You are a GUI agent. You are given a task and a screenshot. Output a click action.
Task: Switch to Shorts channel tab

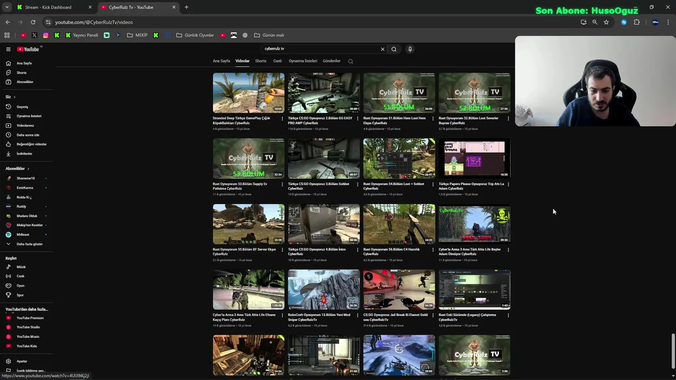pyautogui.click(x=261, y=61)
